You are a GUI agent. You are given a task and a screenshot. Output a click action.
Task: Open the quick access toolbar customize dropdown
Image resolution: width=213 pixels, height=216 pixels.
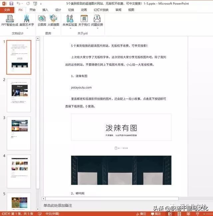[41, 4]
